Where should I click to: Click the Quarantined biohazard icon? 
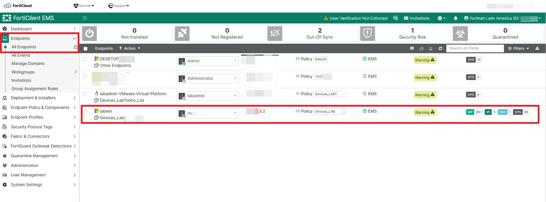coord(460,33)
